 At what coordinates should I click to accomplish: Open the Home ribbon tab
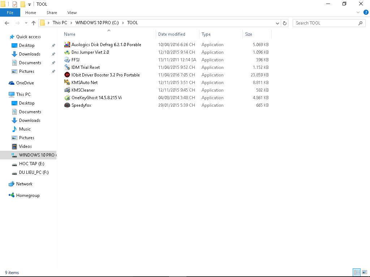tap(31, 13)
